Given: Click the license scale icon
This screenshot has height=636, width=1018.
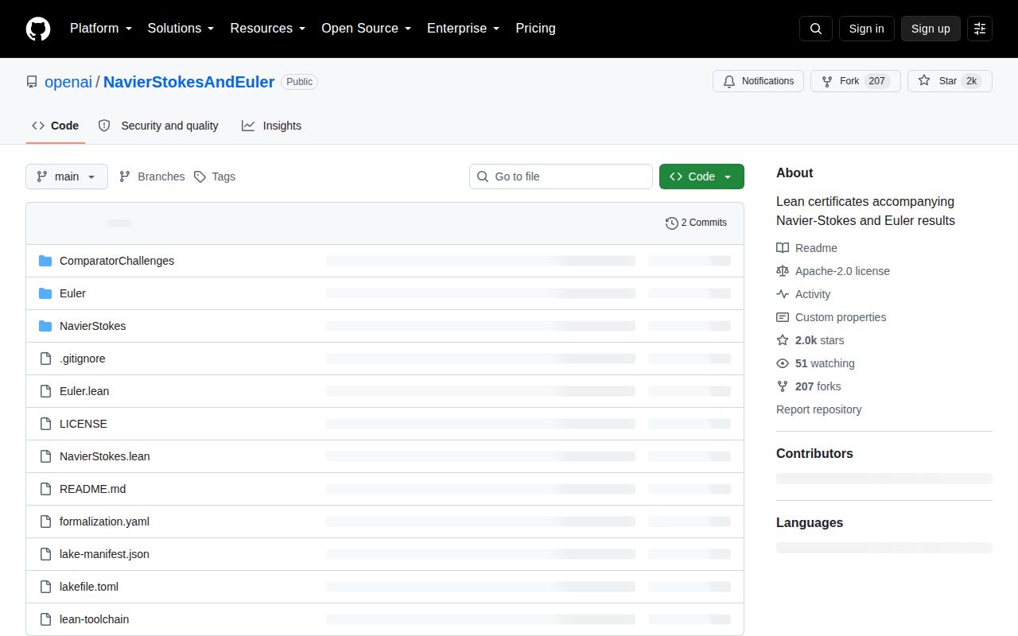Looking at the screenshot, I should coord(783,271).
